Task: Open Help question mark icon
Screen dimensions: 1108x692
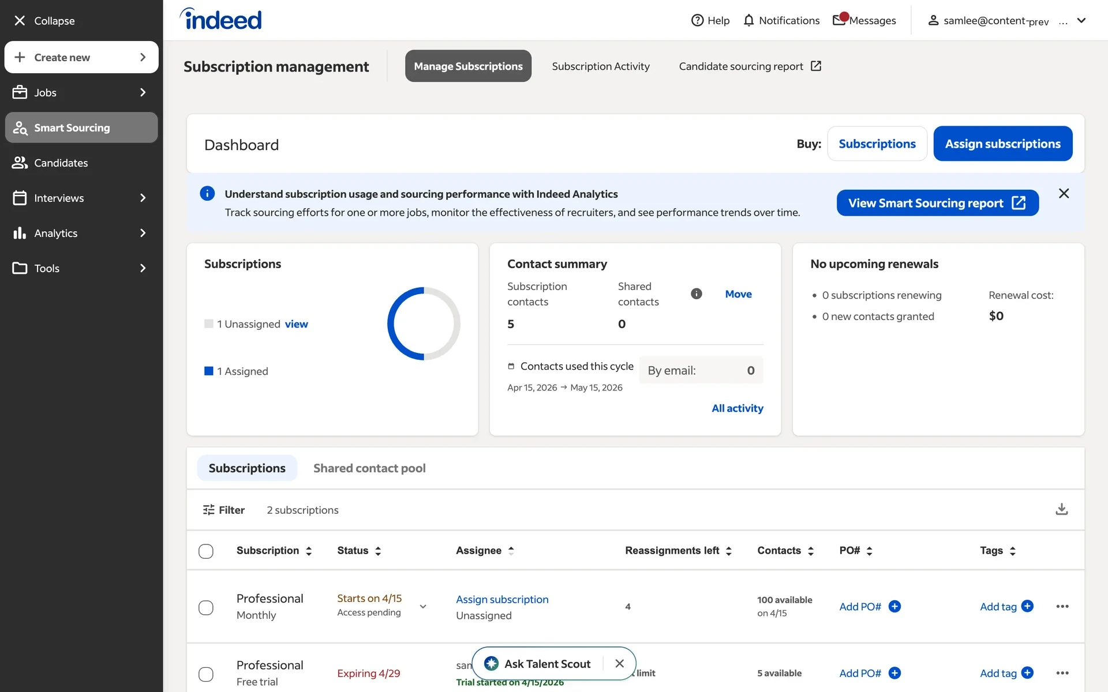Action: [697, 20]
